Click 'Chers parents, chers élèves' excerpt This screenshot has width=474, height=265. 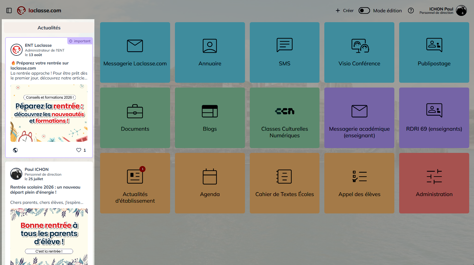47,202
